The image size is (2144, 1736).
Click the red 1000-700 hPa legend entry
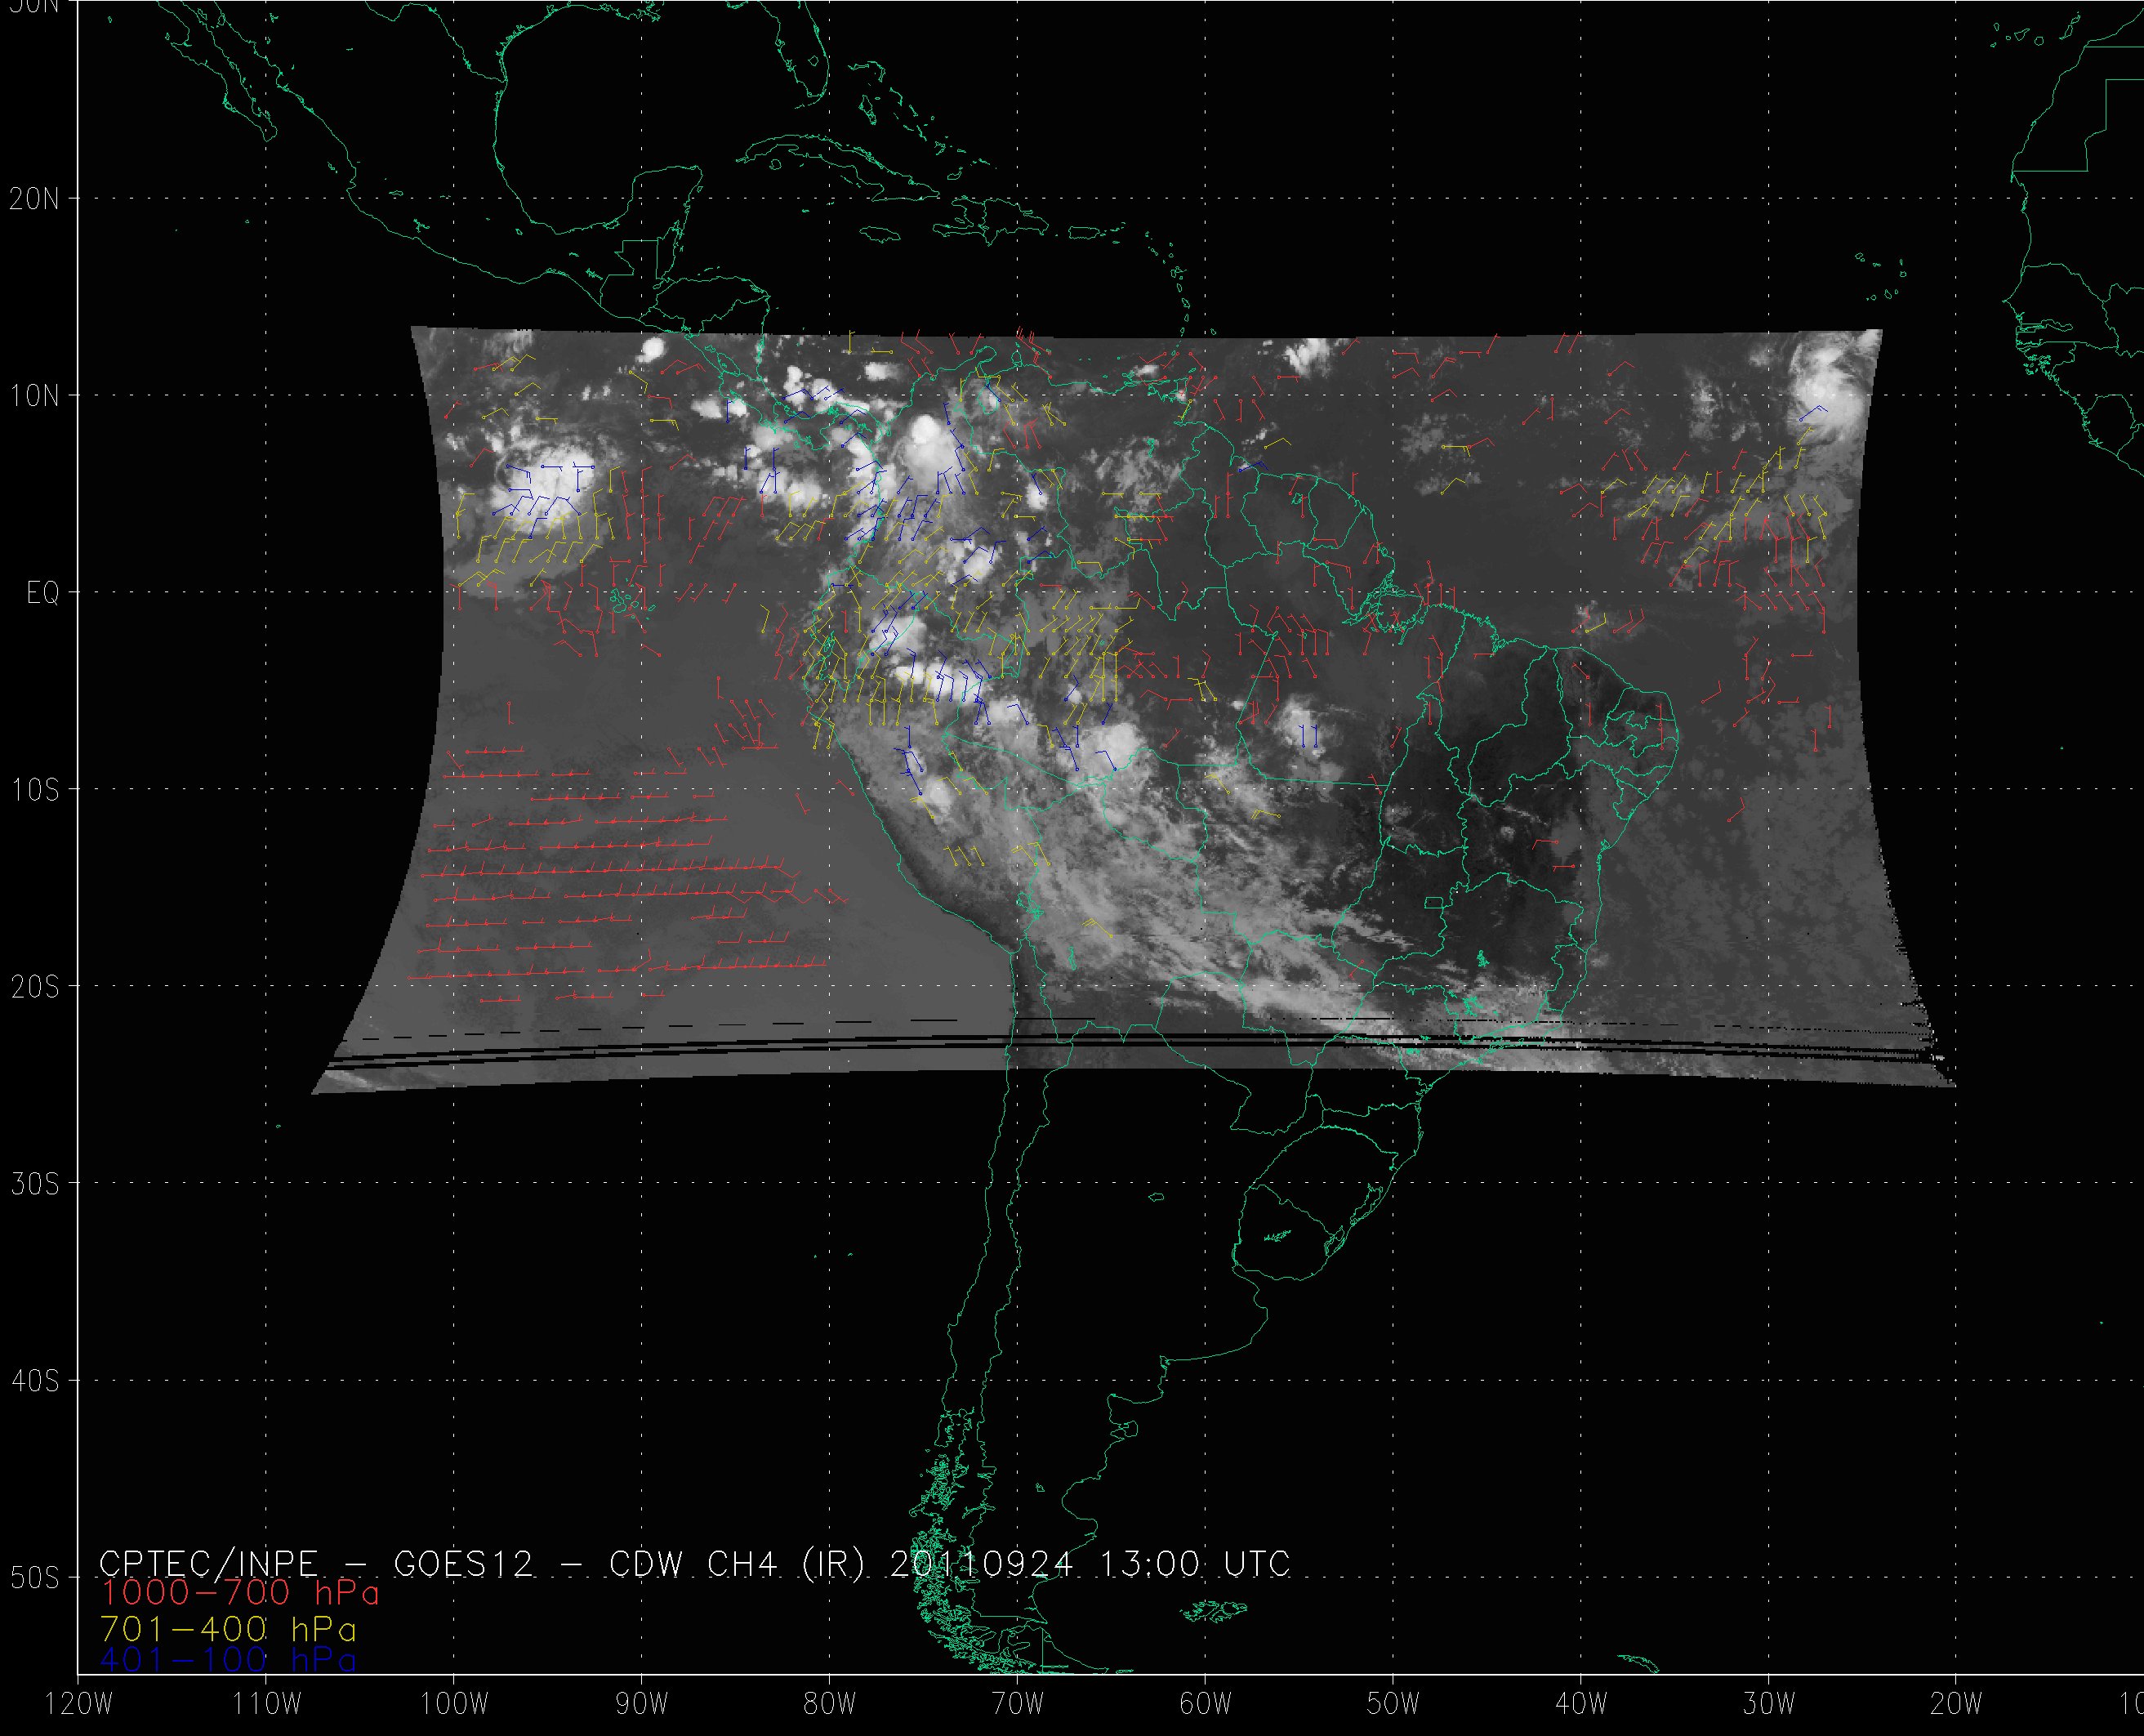coord(238,1593)
